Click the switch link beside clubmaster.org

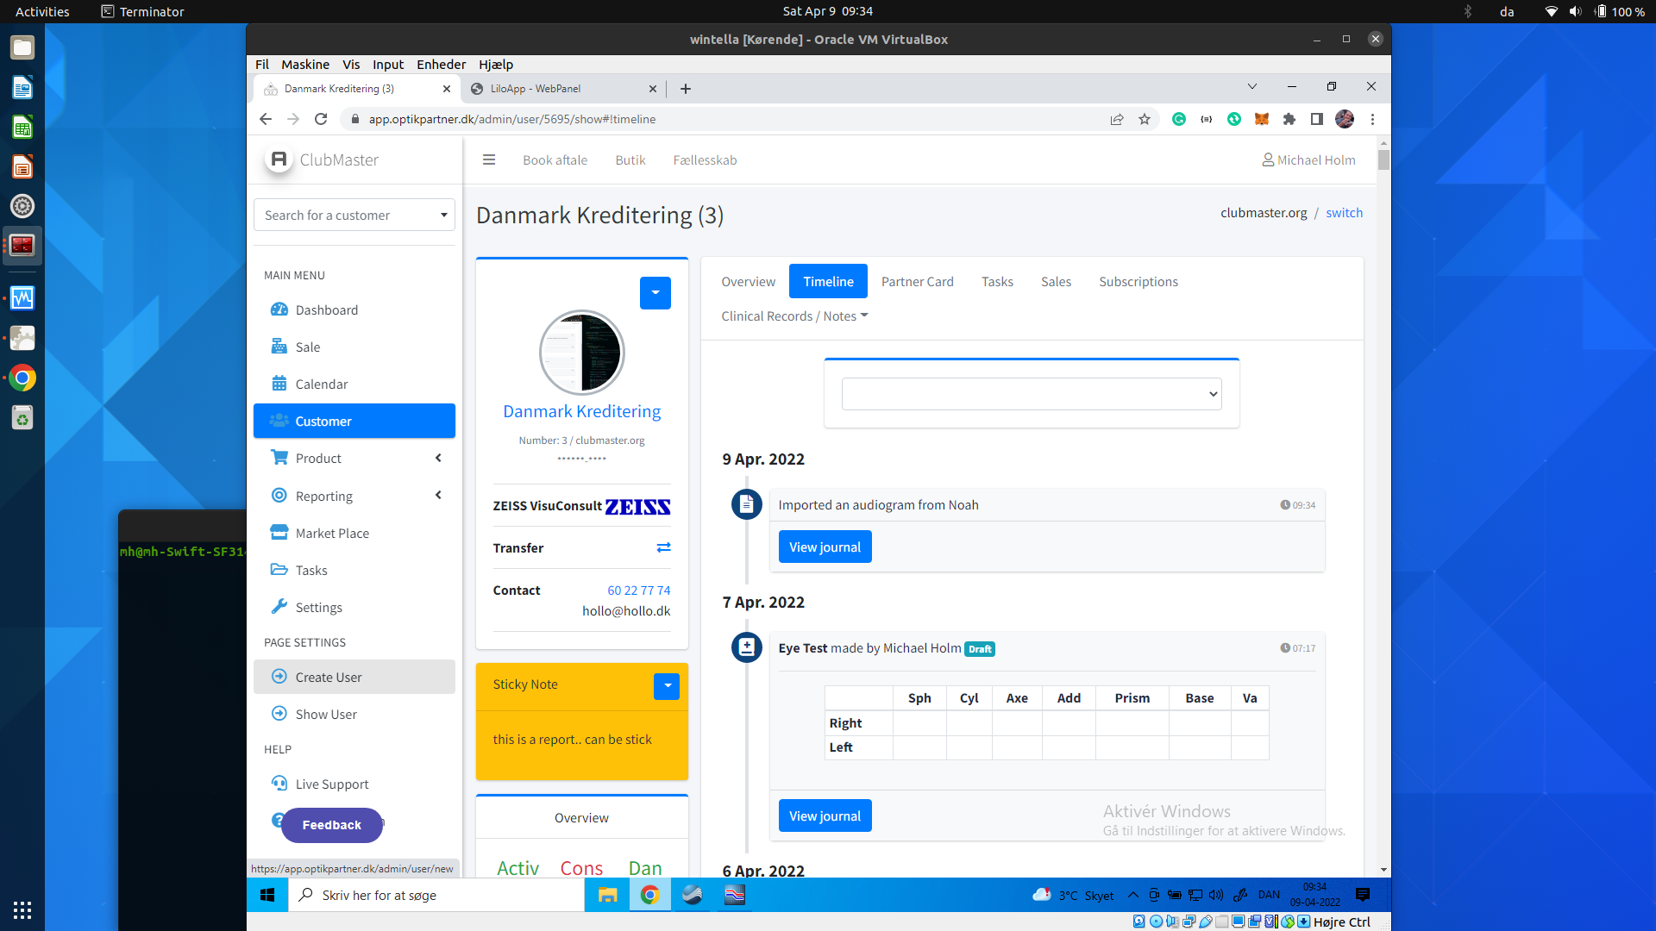[1344, 213]
